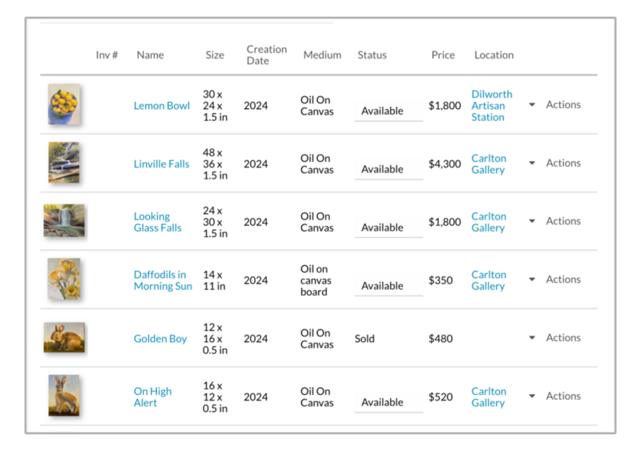Image resolution: width=641 pixels, height=451 pixels.
Task: Click the Daffodils in Morning Sun thumbnail
Action: click(64, 279)
